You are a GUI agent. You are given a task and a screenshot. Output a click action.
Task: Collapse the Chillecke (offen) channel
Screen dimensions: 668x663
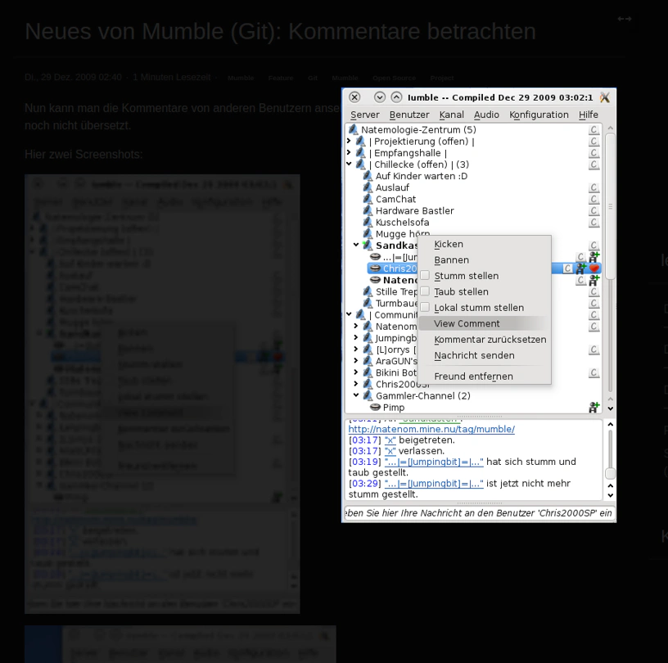[x=349, y=164]
